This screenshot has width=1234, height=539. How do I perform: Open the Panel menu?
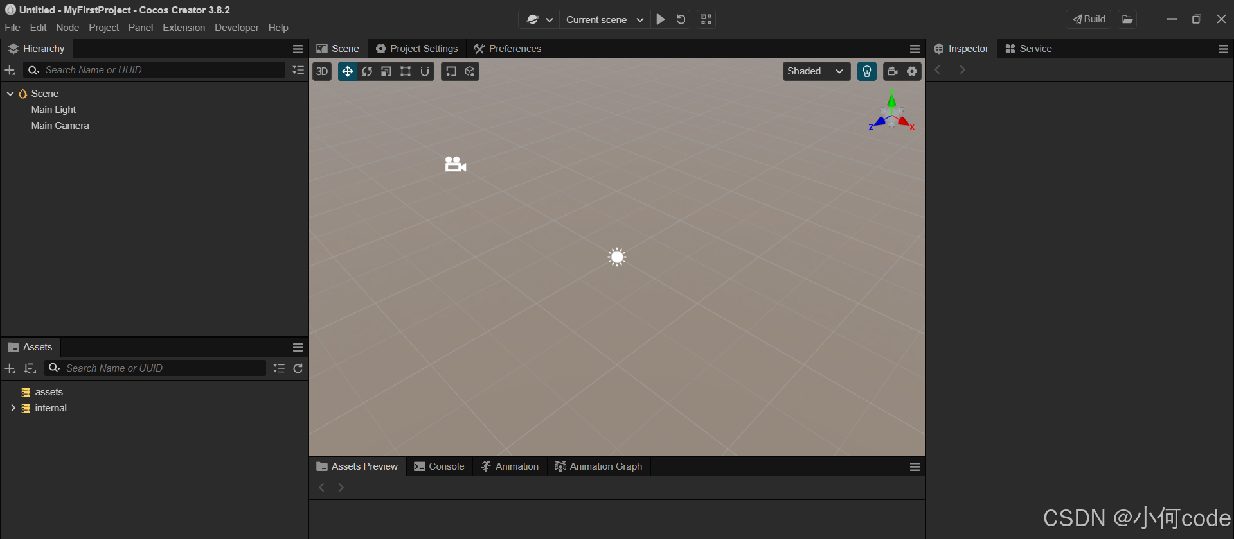141,28
